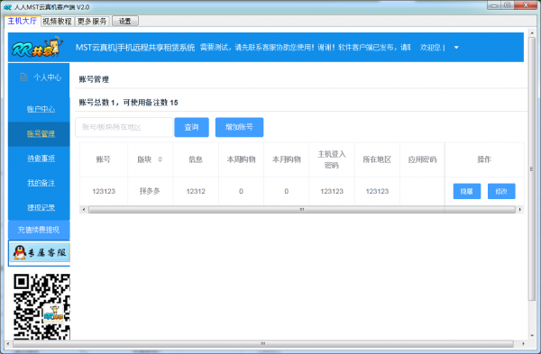The height and width of the screenshot is (354, 541).
Task: Click the RR共享 logo in the banner
Action: click(37, 47)
